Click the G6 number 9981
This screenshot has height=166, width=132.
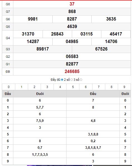33,19
